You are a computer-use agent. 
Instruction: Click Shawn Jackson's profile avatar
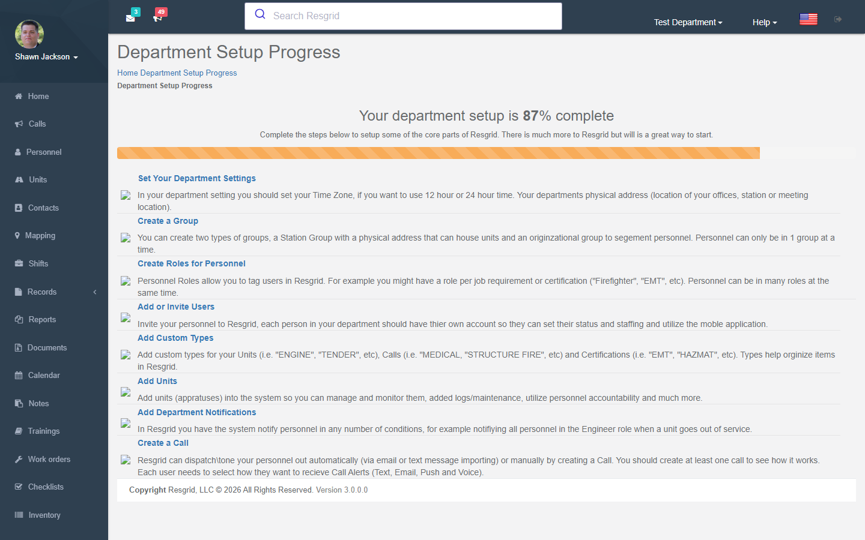(x=29, y=34)
